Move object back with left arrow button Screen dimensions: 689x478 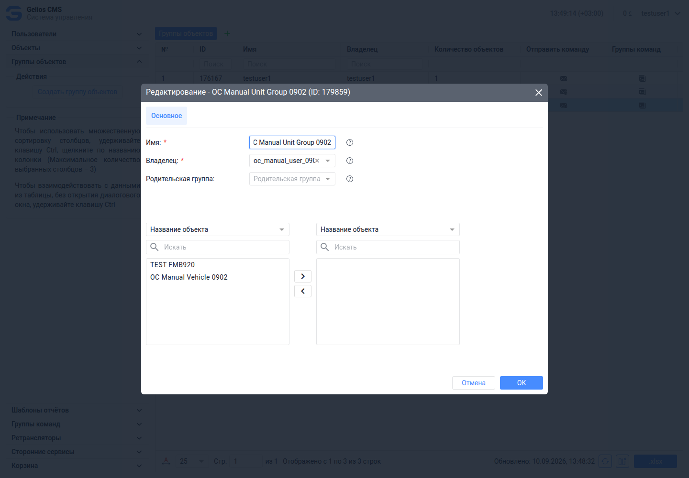click(303, 291)
